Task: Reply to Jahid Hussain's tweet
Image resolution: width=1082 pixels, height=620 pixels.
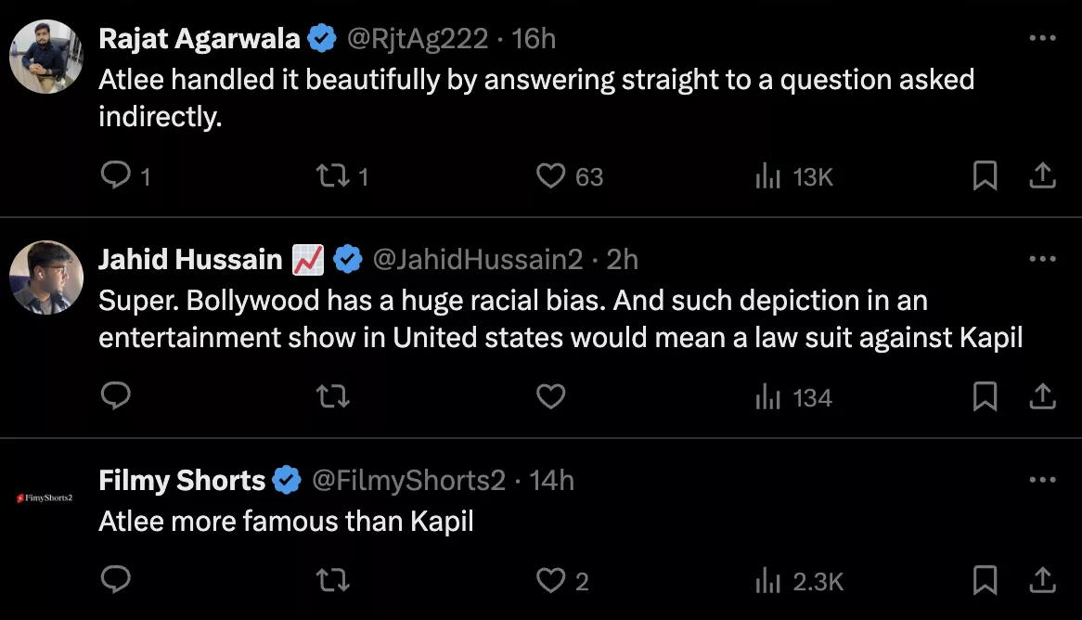Action: 115,397
